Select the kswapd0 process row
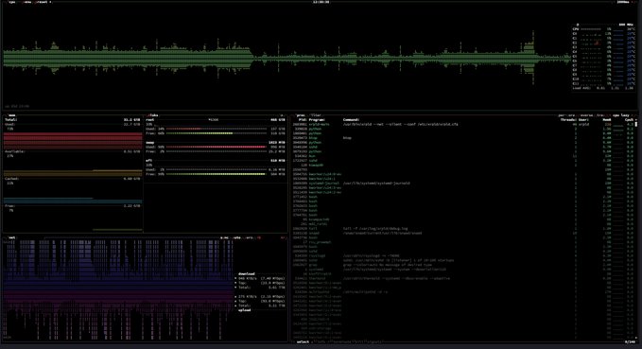Viewport: 642px width, 349px height. [462, 166]
